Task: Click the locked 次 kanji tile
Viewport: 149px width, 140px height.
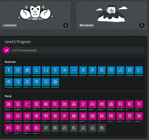Action: (x=46, y=128)
